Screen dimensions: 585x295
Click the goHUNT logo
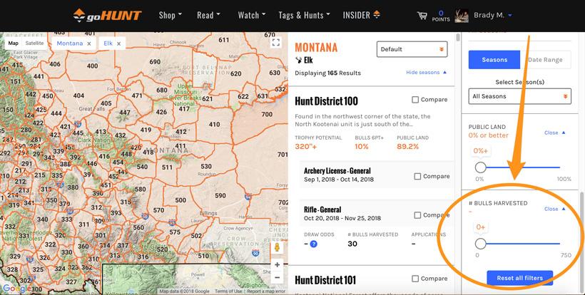[108, 15]
